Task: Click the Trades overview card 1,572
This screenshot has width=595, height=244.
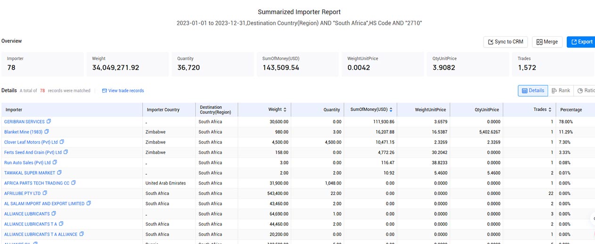Action: (554, 64)
